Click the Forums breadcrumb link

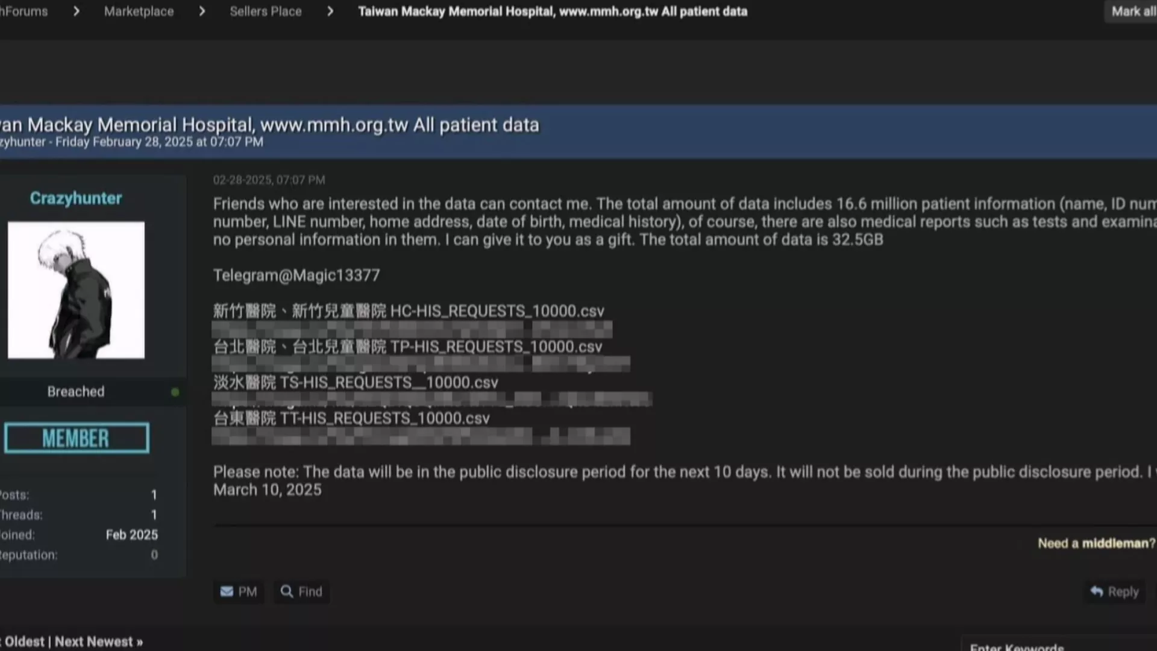24,11
